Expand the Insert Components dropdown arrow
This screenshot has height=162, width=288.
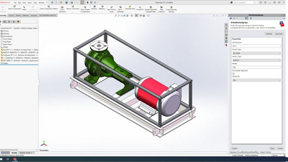15,12
